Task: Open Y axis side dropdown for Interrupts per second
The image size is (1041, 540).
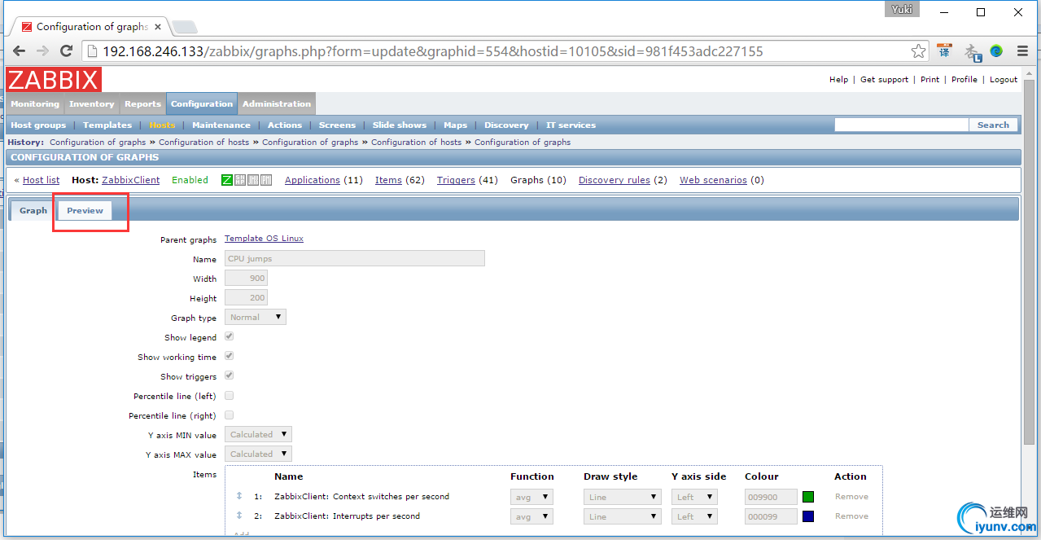Action: tap(694, 516)
